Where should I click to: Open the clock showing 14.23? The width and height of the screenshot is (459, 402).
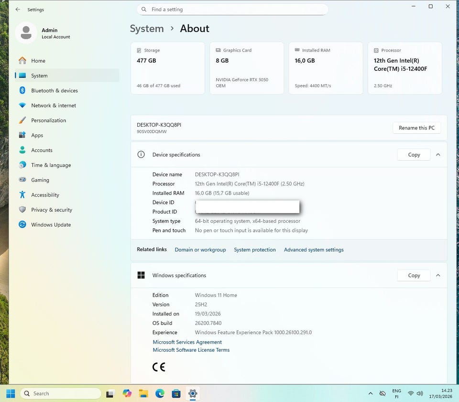pyautogui.click(x=440, y=393)
